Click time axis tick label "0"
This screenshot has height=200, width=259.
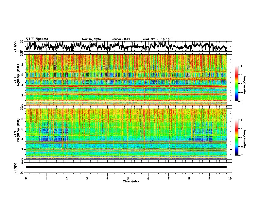26,178
